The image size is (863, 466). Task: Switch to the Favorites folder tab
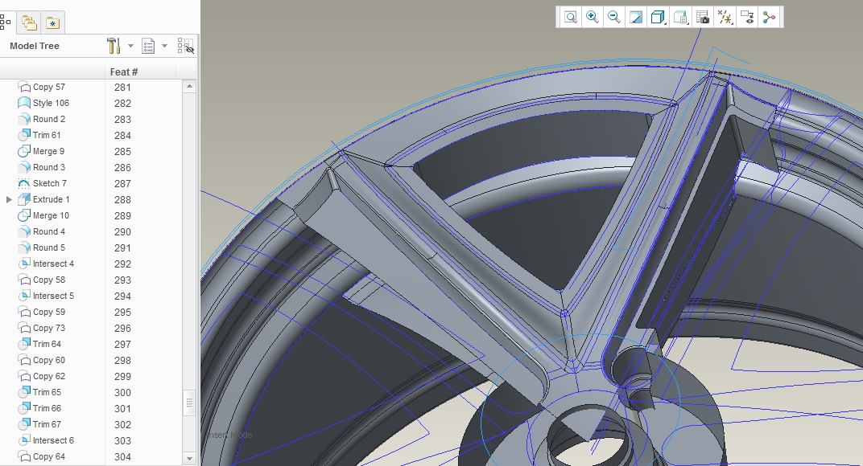(x=53, y=22)
